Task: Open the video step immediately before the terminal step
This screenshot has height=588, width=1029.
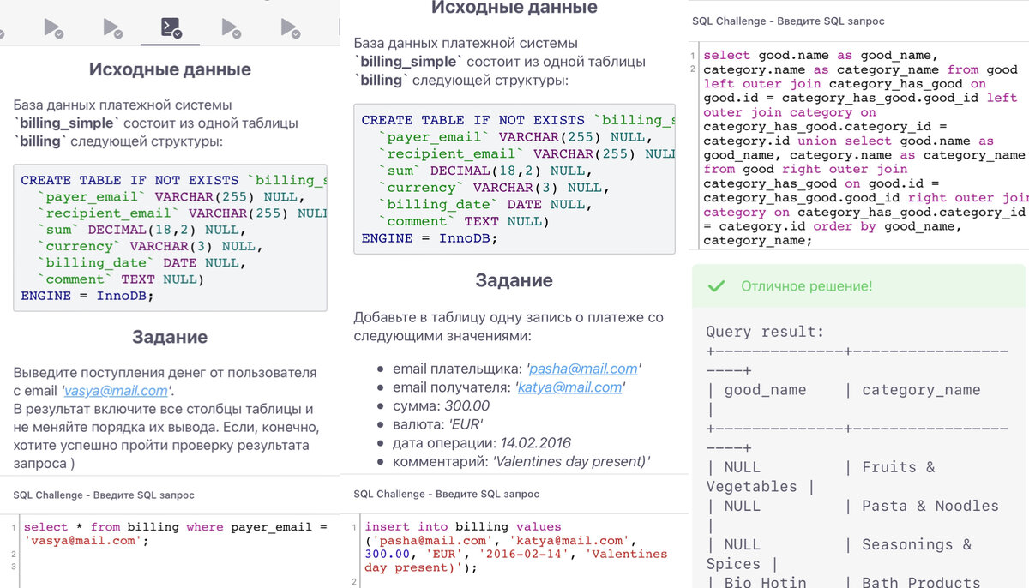Action: [111, 28]
